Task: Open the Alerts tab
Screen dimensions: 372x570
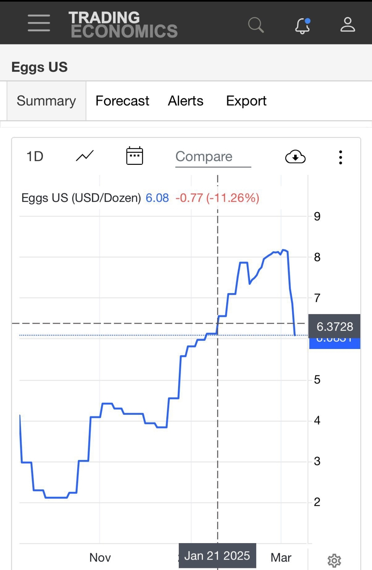Action: click(x=186, y=101)
